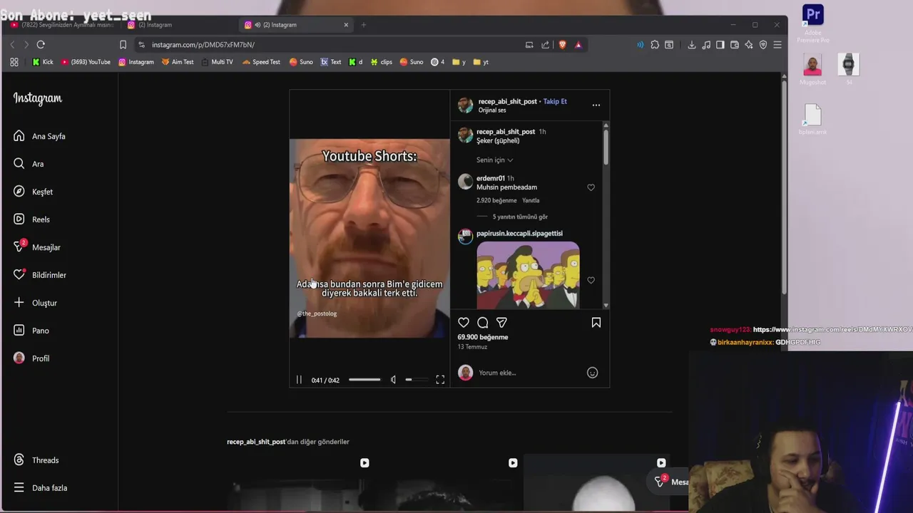Switch to the YouTube (7822) tab
The image size is (913, 513).
coord(63,25)
